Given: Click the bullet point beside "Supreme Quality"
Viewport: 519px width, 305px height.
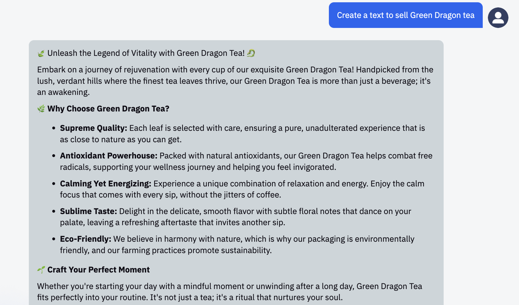Looking at the screenshot, I should coord(54,128).
